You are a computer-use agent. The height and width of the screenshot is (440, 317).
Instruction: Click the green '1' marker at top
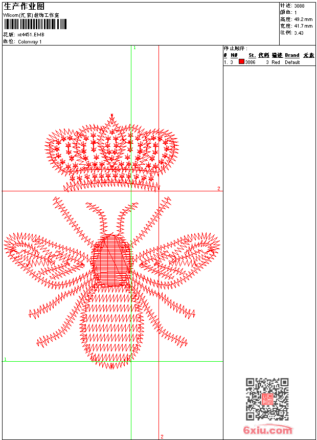coord(134,48)
